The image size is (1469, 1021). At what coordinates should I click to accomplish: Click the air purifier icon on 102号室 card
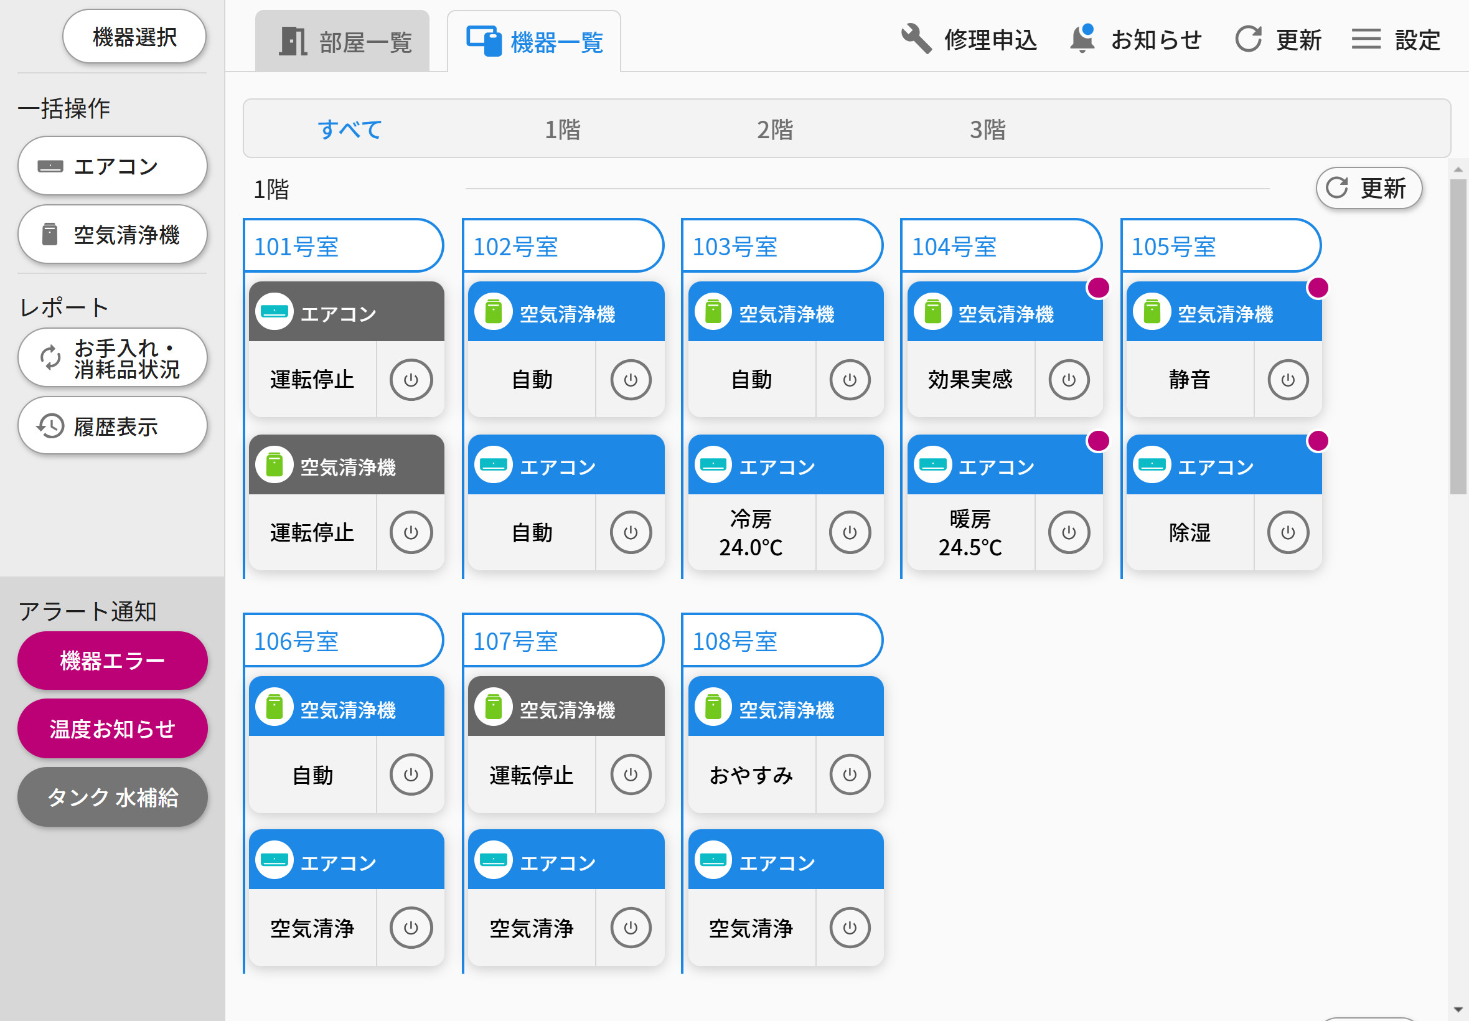click(x=493, y=313)
